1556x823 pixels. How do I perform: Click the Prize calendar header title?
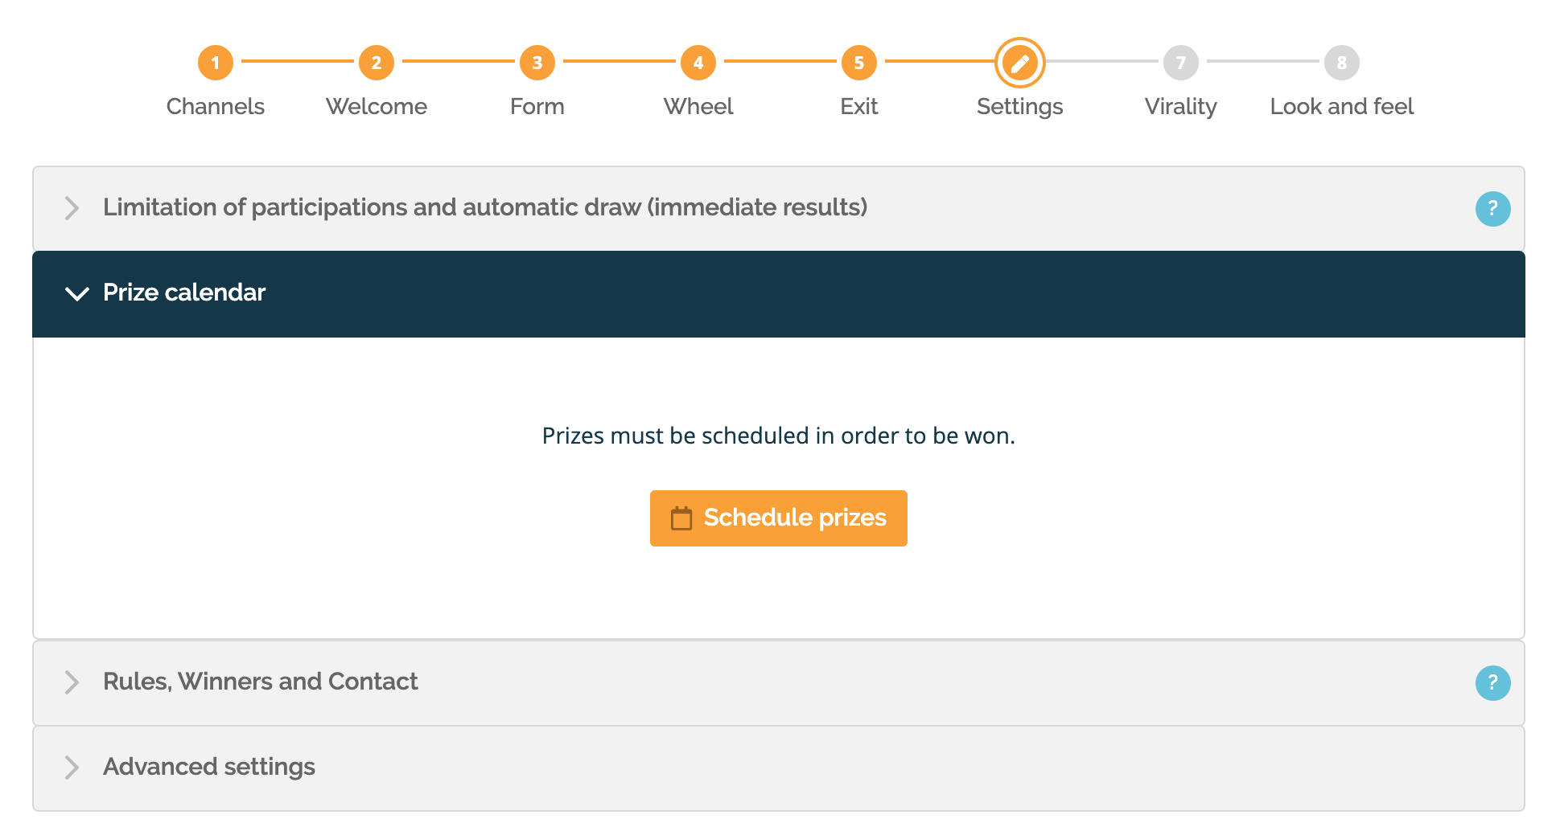[184, 293]
